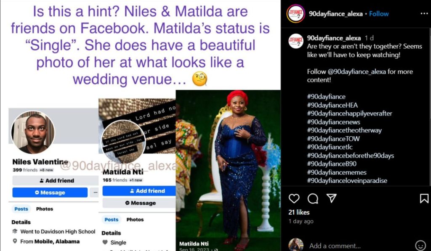431x251 pixels.
Task: Click the 90dayfiance_alexa header profile picture
Action: [295, 14]
